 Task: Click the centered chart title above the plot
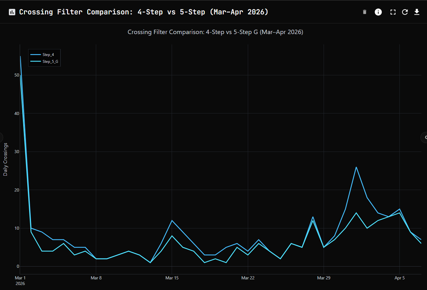coord(215,32)
